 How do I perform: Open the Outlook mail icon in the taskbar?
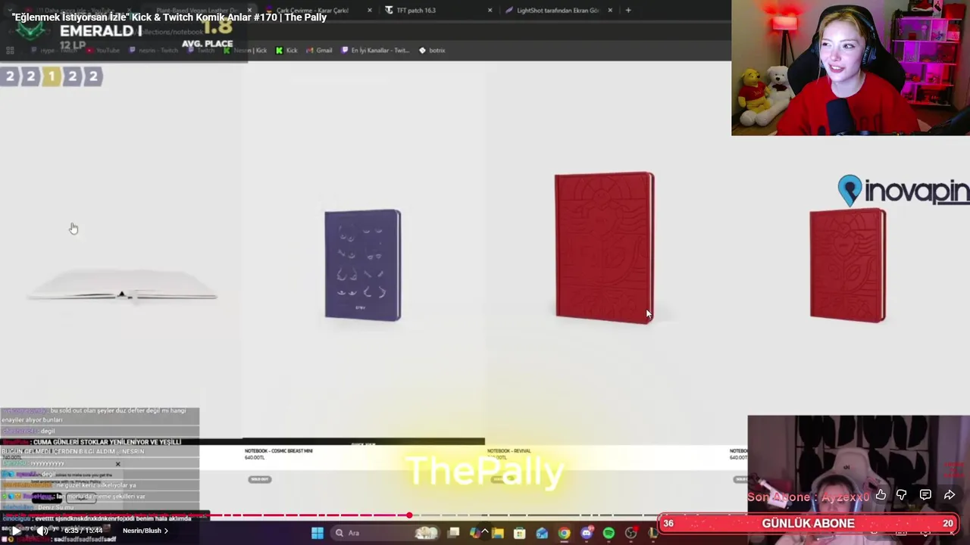[542, 533]
